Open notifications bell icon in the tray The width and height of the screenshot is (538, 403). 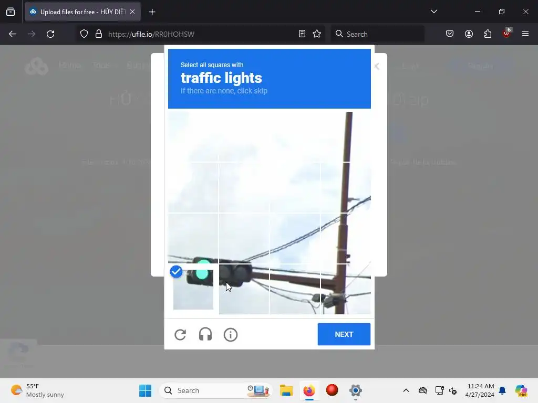(502, 390)
